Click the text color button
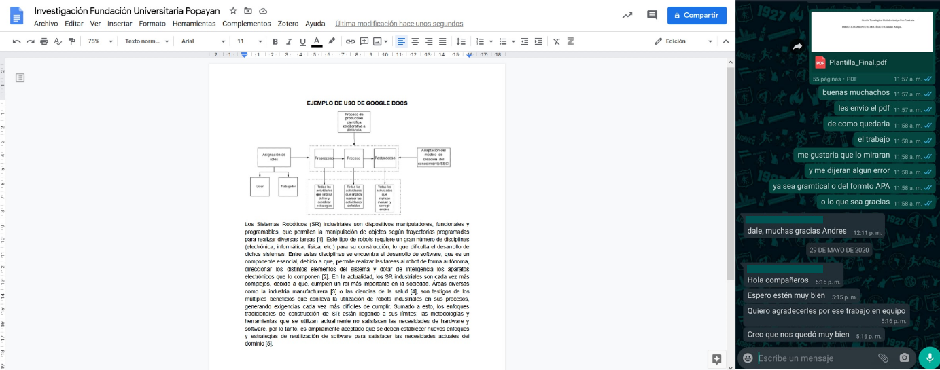 click(316, 41)
